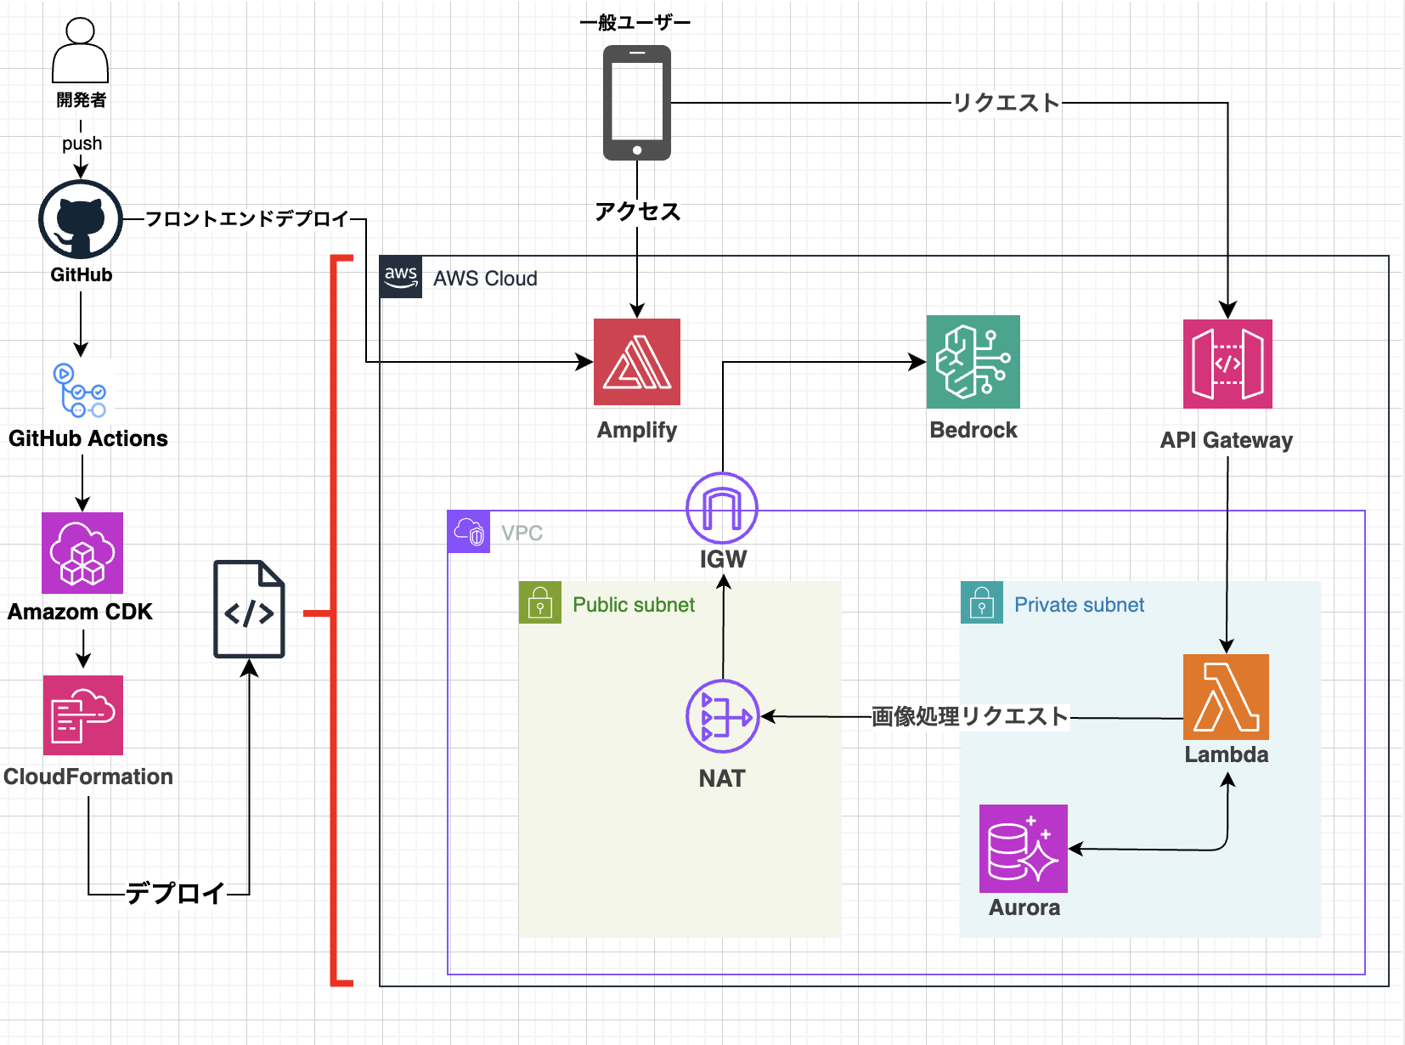This screenshot has width=1405, height=1045.
Task: Select the Aurora database icon
Action: pos(1024,849)
